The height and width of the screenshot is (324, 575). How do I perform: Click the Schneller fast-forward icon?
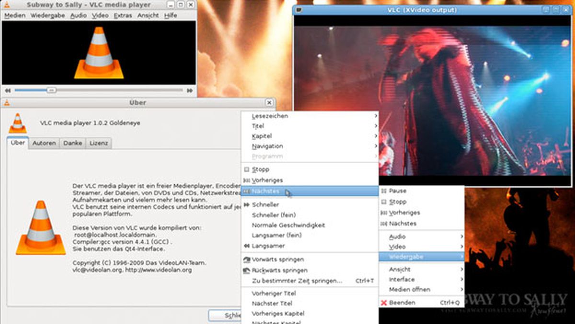pyautogui.click(x=246, y=204)
